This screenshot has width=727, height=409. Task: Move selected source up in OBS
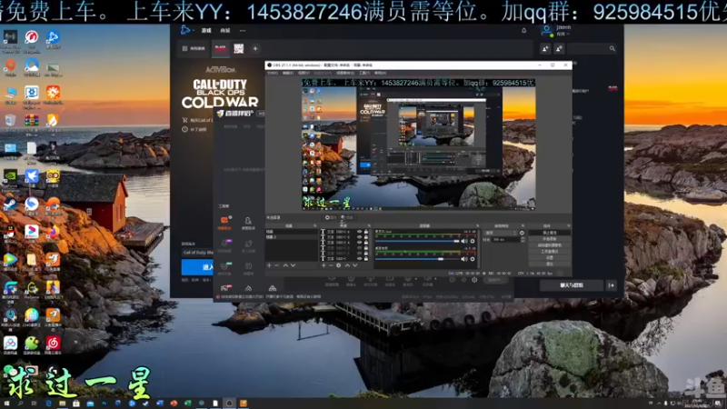(347, 265)
